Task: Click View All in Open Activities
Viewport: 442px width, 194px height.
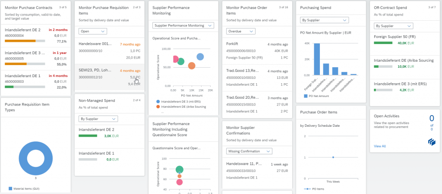Action: 380,146
